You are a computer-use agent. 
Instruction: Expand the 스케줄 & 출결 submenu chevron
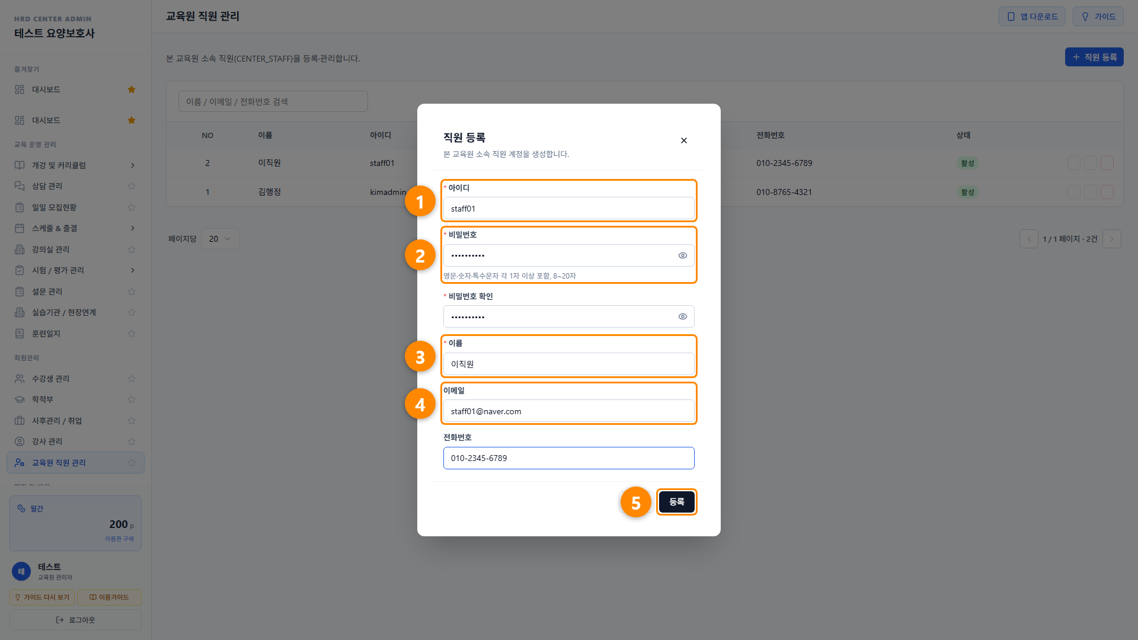tap(132, 228)
